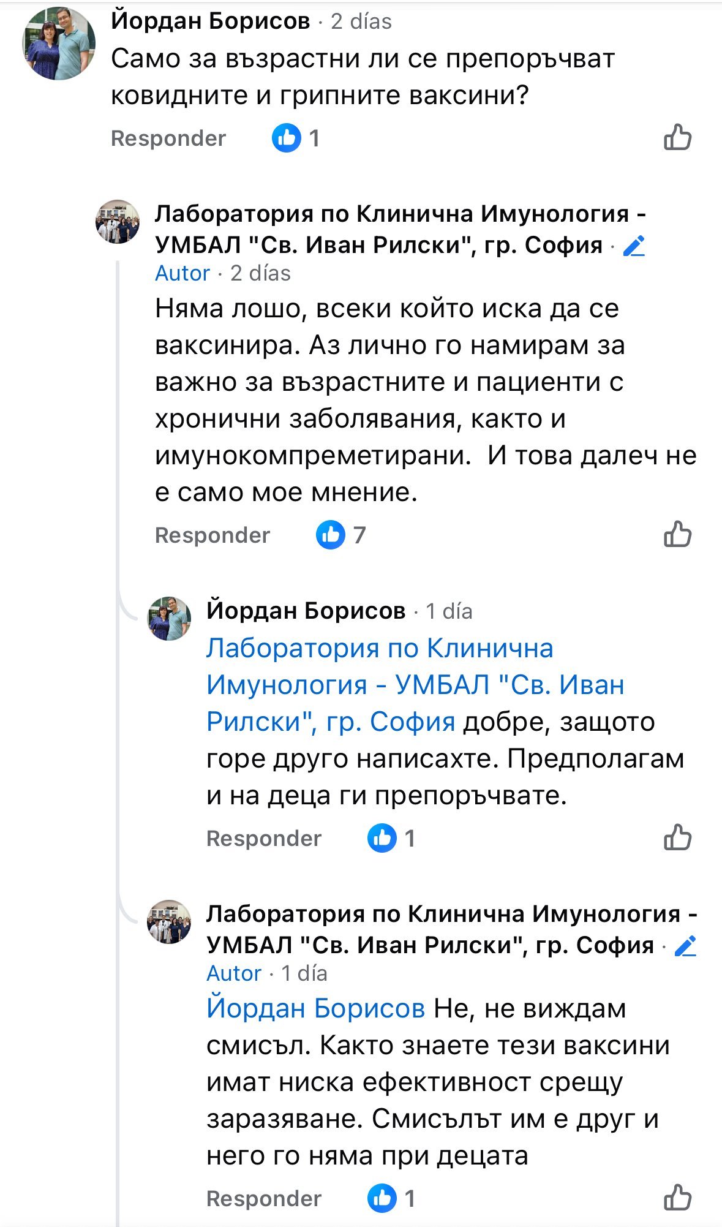The image size is (722, 1227).
Task: Like Йордан Борисов's question about vaccines for adults
Action: [677, 137]
